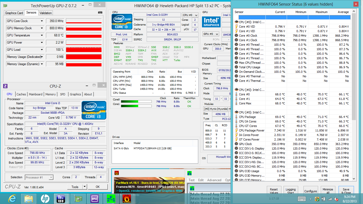This screenshot has width=363, height=204.
Task: Click the battery icon in the system tray
Action: click(324, 199)
